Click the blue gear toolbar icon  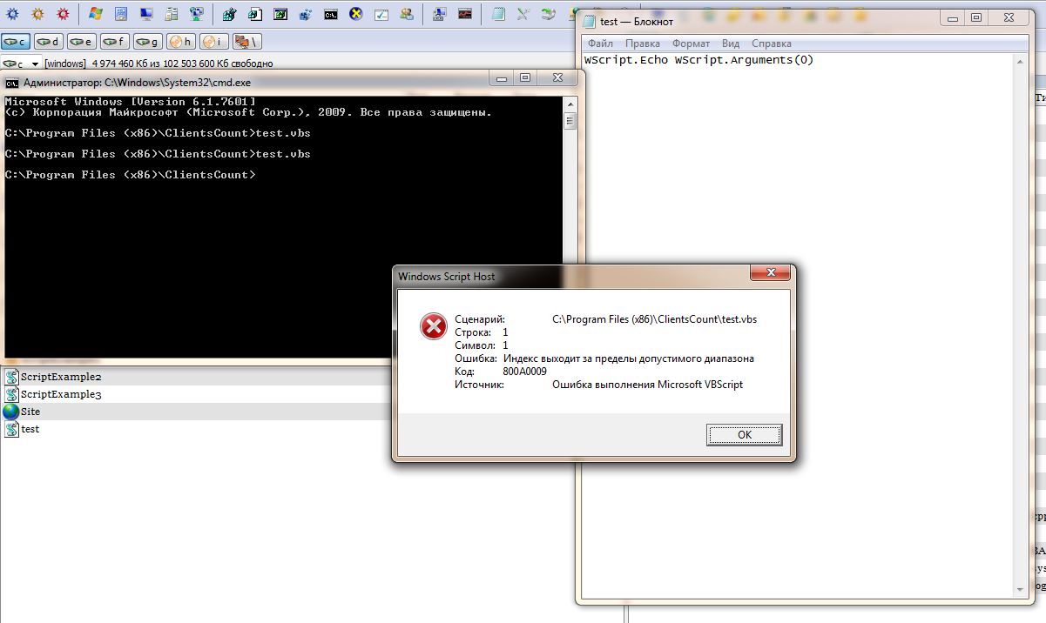pyautogui.click(x=12, y=14)
